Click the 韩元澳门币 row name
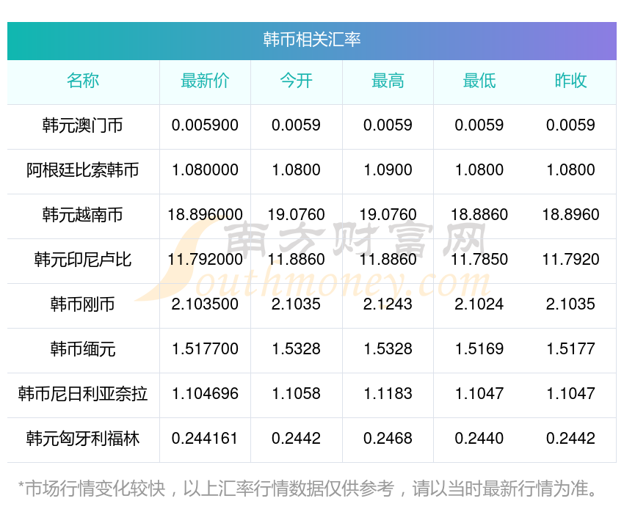The image size is (624, 512). (x=83, y=125)
